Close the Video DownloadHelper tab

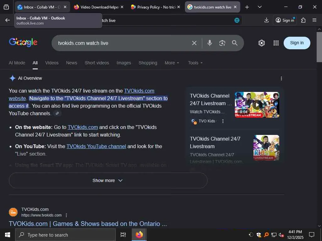tap(122, 7)
